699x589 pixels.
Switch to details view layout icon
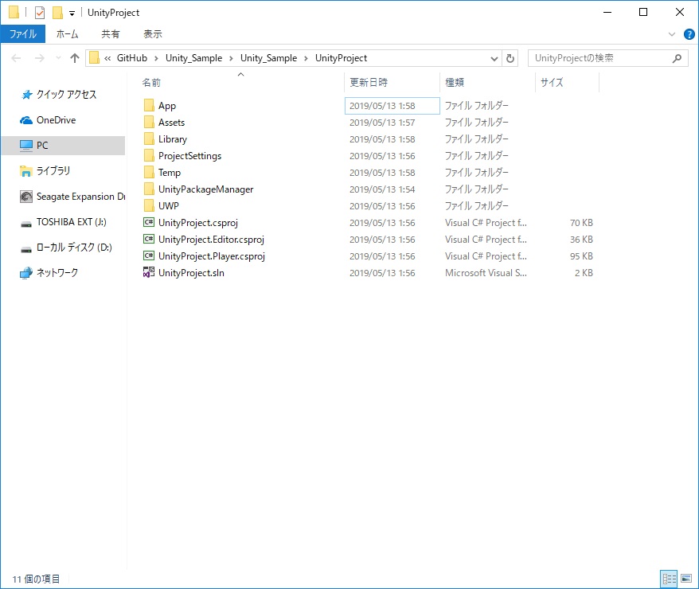(x=669, y=579)
